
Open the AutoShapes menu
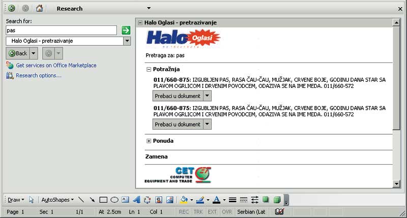(x=57, y=200)
